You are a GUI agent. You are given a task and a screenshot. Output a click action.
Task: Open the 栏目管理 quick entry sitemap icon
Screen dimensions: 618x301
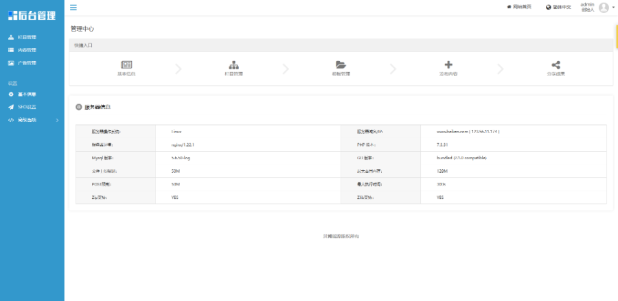pos(234,65)
